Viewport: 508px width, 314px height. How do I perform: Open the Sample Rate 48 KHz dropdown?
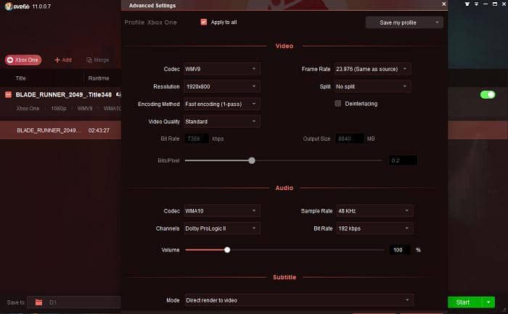(375, 211)
